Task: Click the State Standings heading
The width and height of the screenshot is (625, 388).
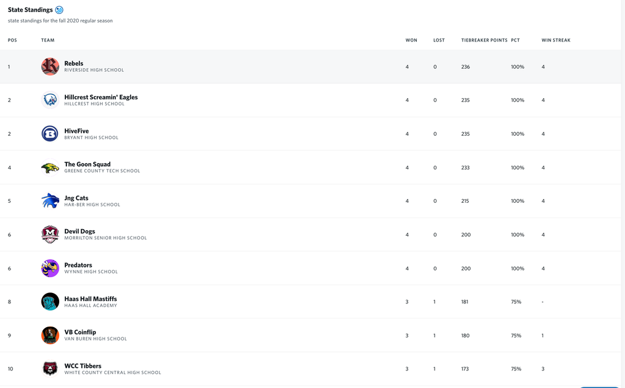Action: [x=31, y=10]
